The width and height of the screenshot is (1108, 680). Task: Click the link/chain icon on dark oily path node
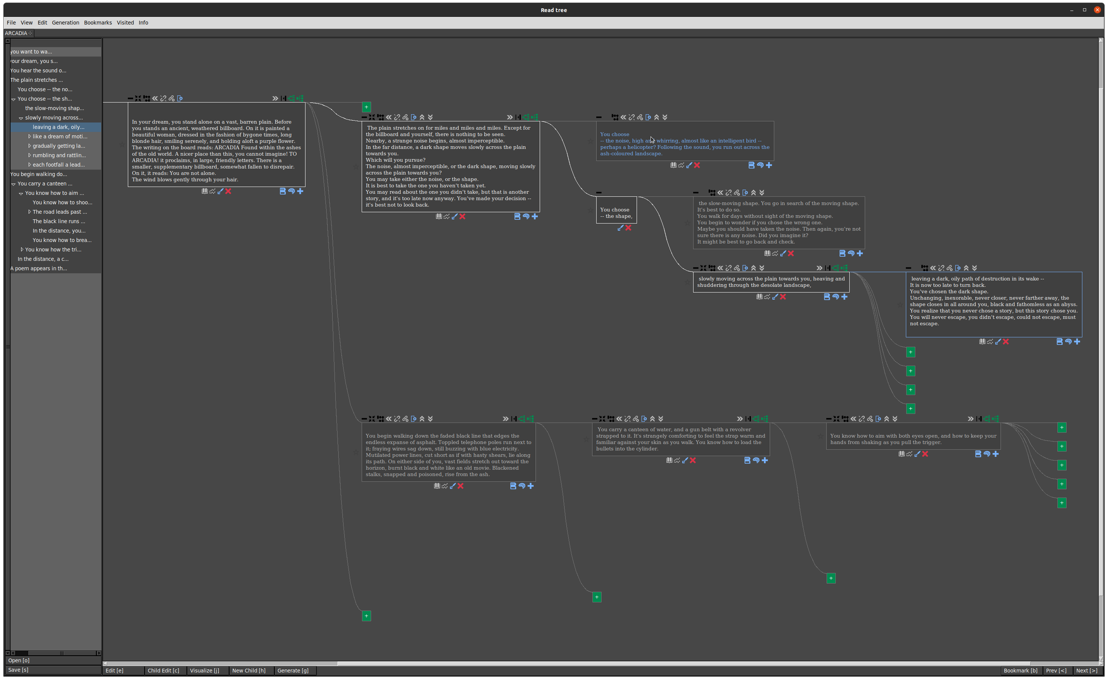pyautogui.click(x=947, y=268)
